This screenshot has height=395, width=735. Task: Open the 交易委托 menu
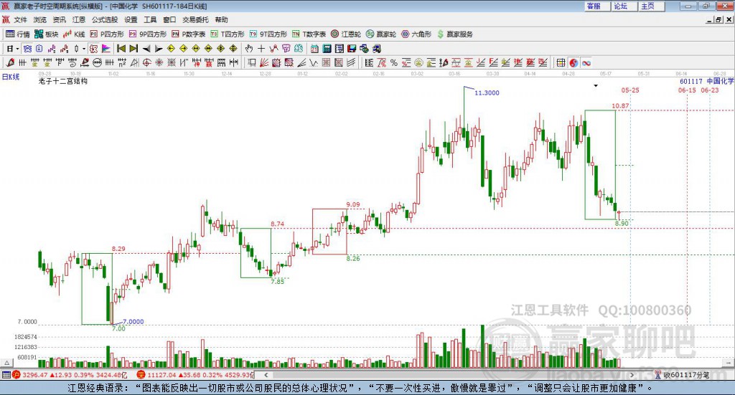pos(195,19)
